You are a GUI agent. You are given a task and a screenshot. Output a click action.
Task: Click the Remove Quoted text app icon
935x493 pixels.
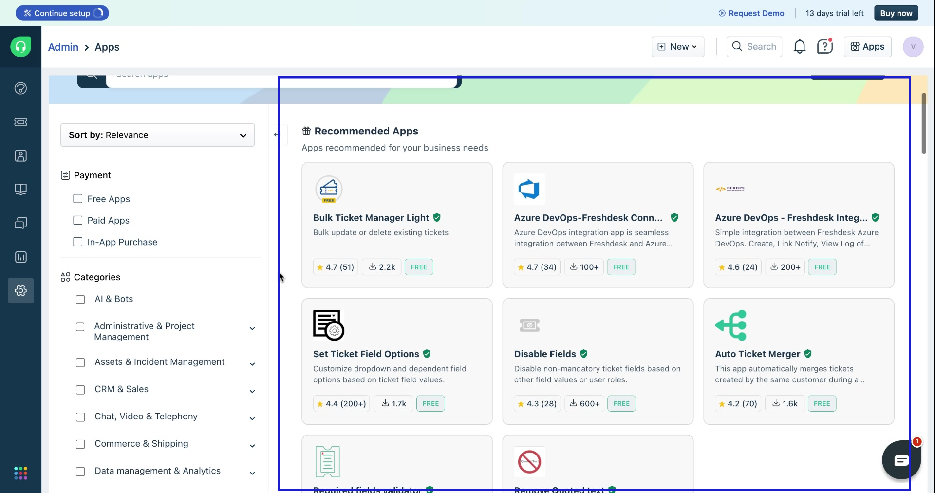pos(529,461)
